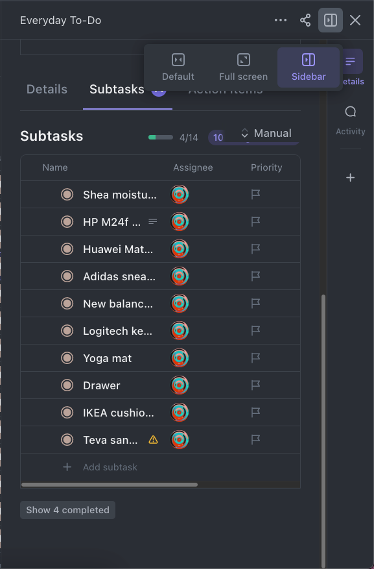Viewport: 374px width, 569px height.
Task: Set priority flag for Logitech keyboard subtask
Action: coord(255,331)
